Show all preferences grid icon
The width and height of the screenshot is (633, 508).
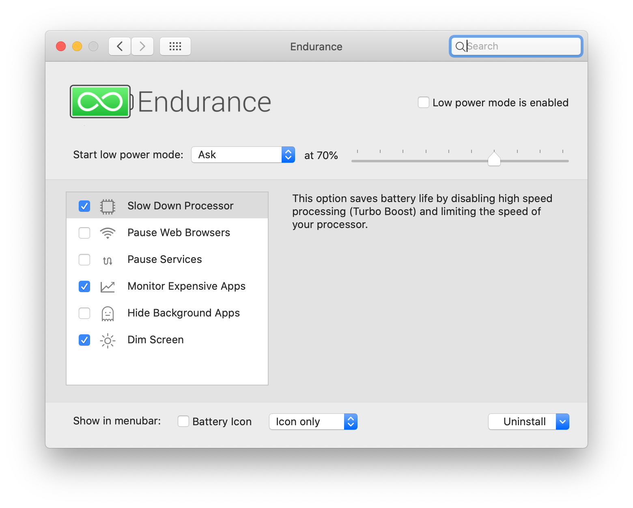[175, 46]
